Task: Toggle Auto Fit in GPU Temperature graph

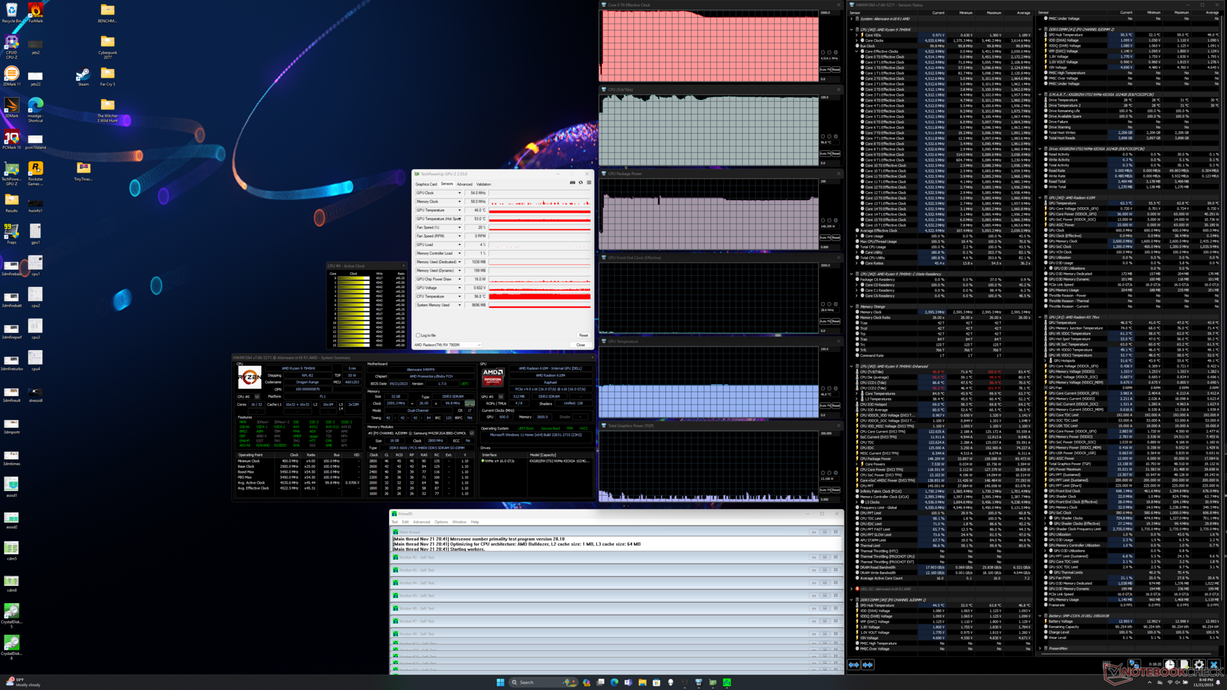Action: [x=824, y=406]
